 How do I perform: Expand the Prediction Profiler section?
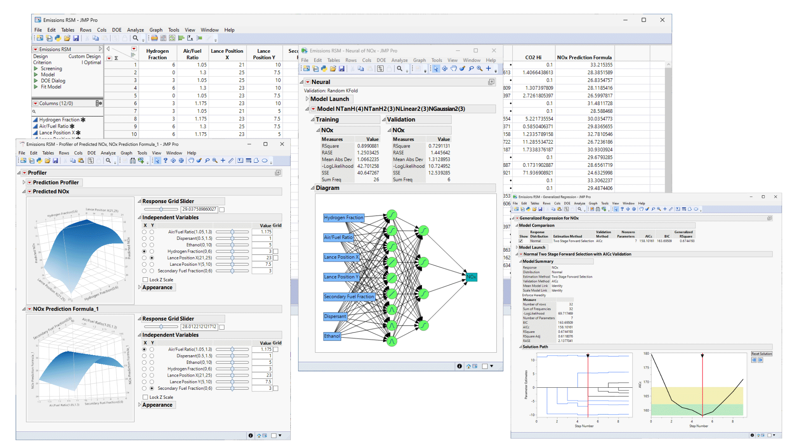tap(24, 182)
